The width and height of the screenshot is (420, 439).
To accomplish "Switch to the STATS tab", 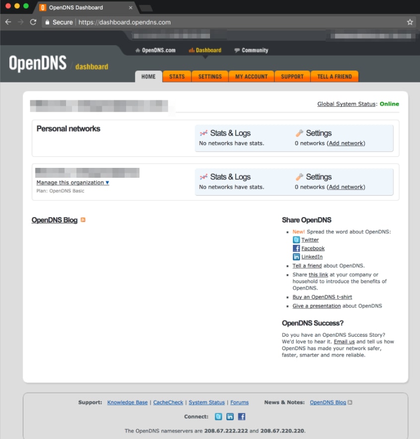I will point(177,76).
